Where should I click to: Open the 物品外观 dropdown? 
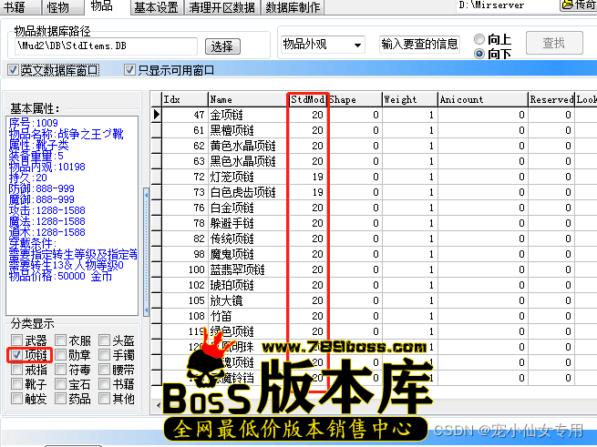pos(322,44)
